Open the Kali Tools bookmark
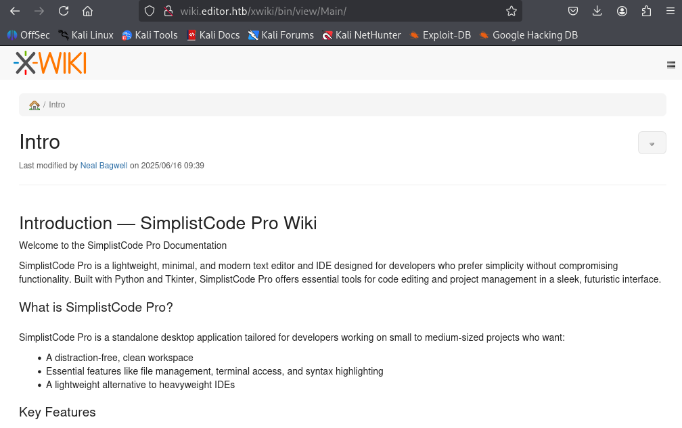 coord(150,35)
